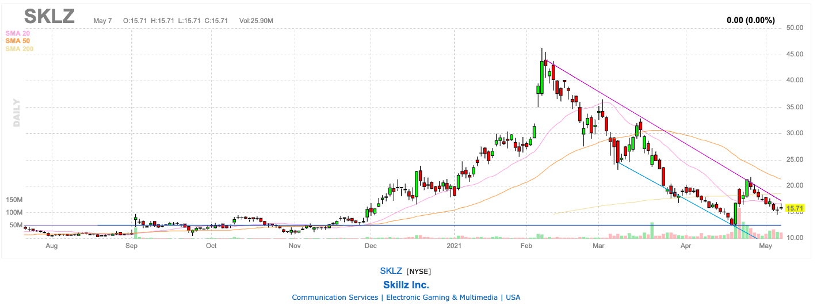Click the 100M volume axis label
The width and height of the screenshot is (817, 305).
pos(14,213)
